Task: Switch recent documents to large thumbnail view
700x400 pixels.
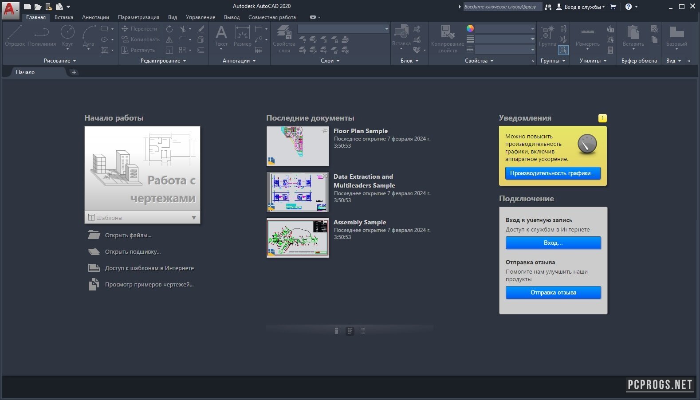Action: [336, 331]
